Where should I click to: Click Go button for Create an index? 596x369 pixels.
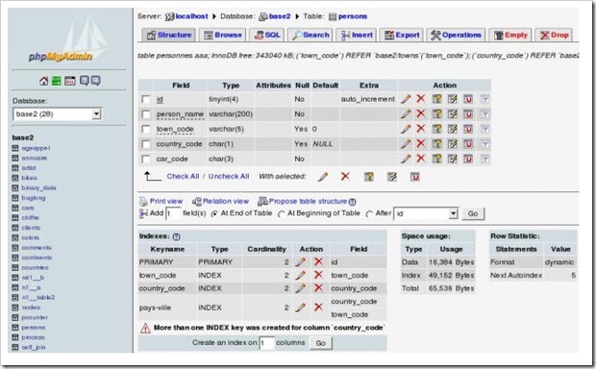[321, 343]
